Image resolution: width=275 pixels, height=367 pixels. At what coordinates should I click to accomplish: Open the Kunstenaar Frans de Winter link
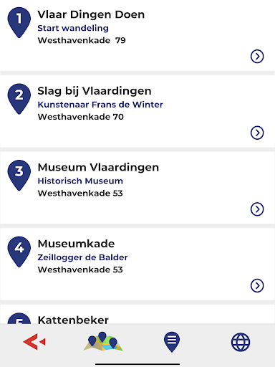[x=100, y=105]
